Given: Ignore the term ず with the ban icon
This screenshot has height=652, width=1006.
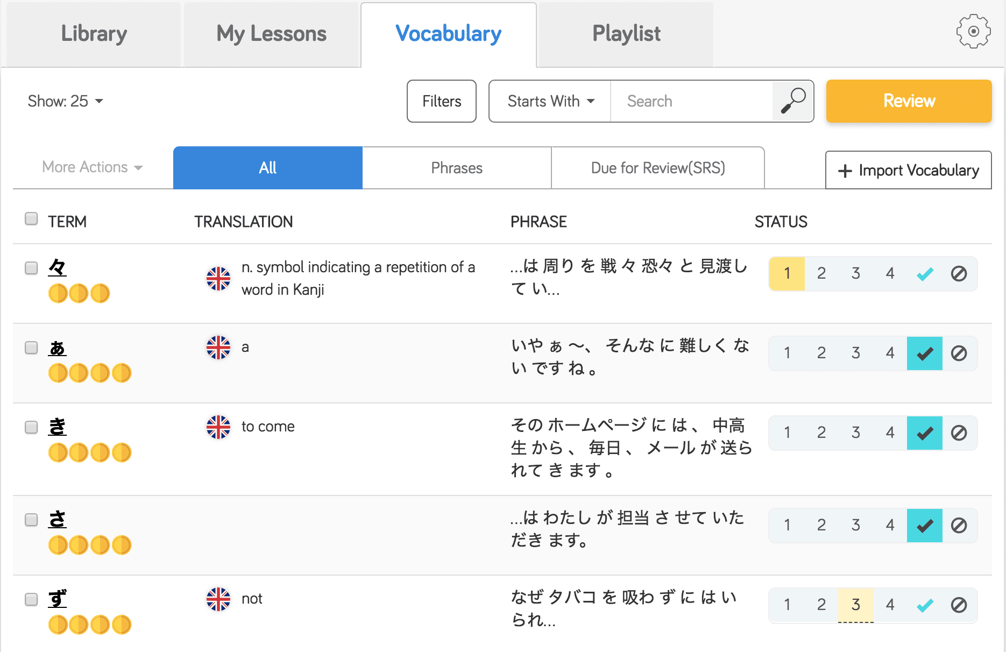Looking at the screenshot, I should point(959,605).
